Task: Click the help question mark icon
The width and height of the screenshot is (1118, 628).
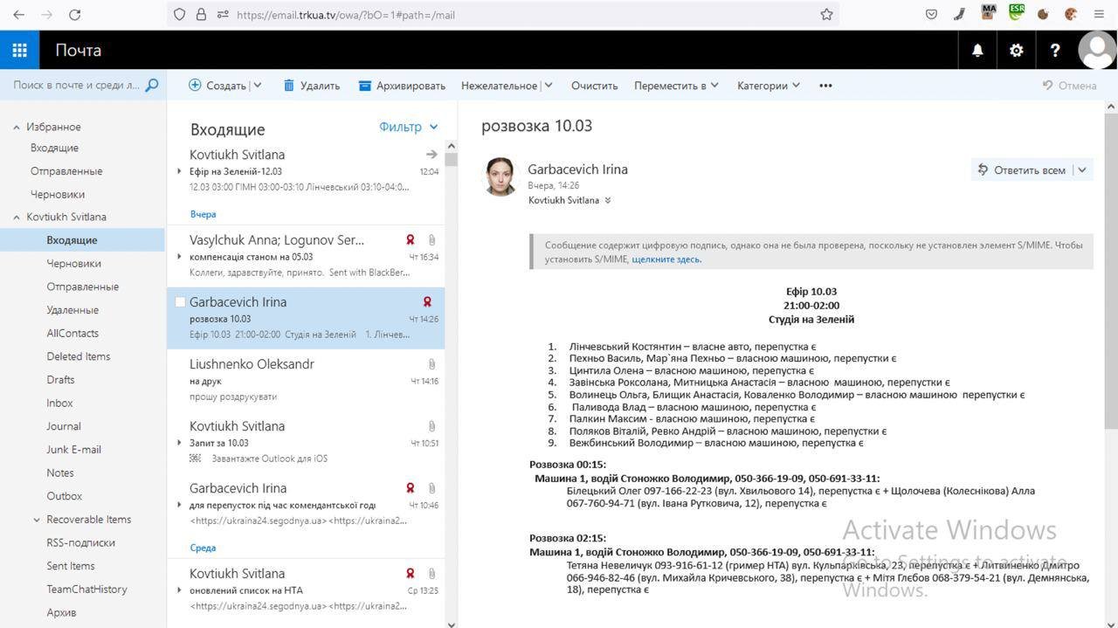Action: pos(1055,51)
